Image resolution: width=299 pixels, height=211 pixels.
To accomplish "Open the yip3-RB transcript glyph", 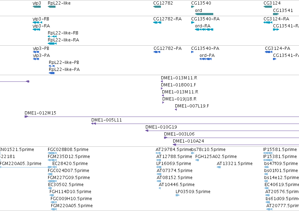I will click(x=37, y=22).
